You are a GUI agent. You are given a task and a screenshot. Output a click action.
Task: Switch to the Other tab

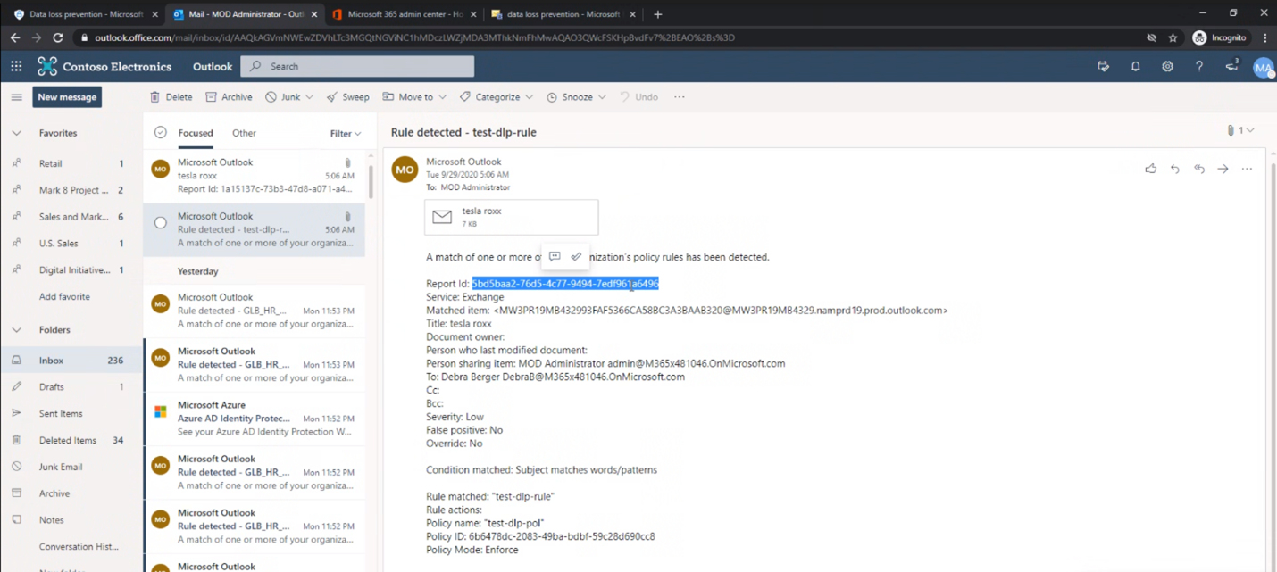[244, 133]
